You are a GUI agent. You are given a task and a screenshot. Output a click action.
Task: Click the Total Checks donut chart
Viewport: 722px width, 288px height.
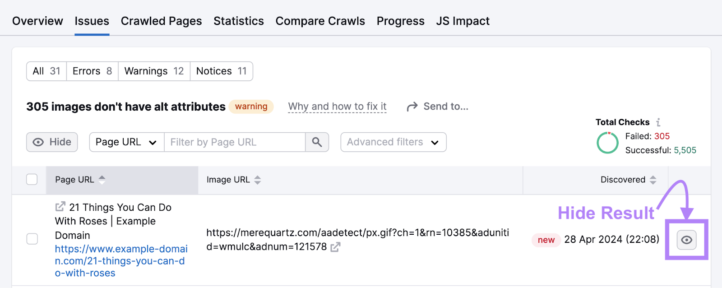pyautogui.click(x=607, y=143)
